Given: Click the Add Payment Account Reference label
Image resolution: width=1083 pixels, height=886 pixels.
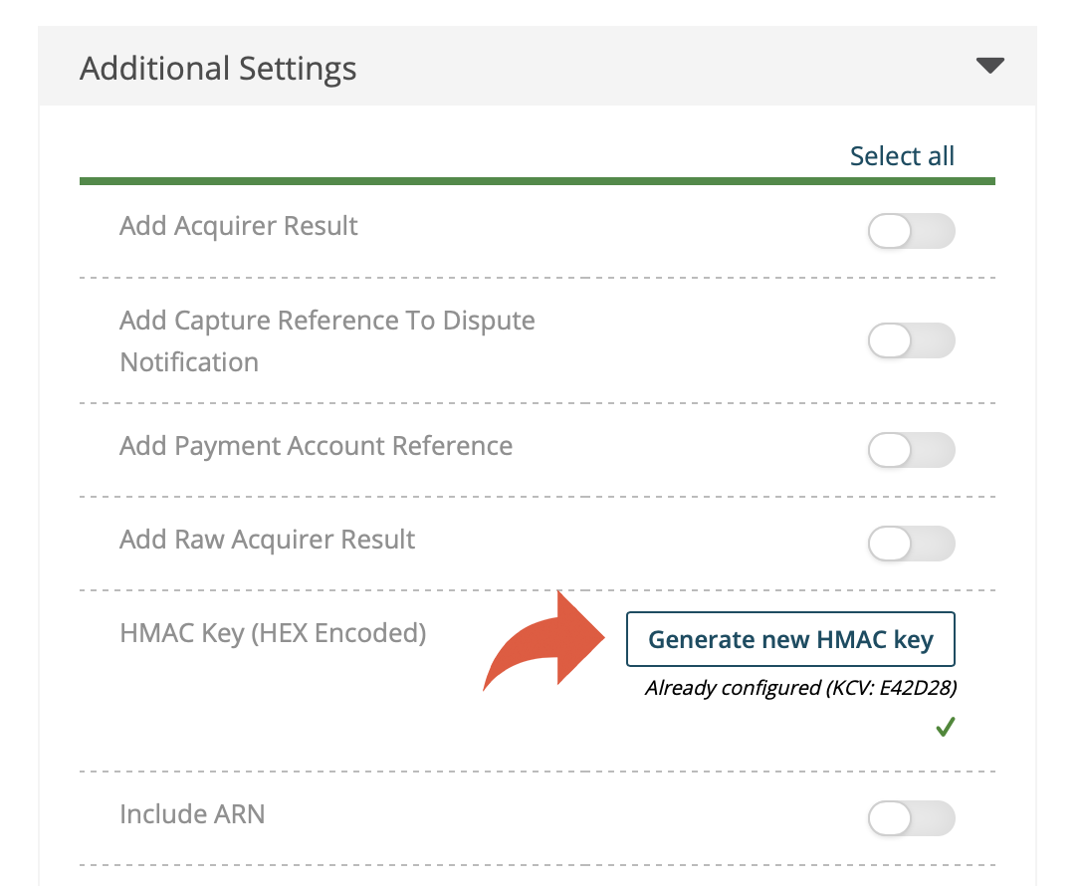Looking at the screenshot, I should point(317,446).
